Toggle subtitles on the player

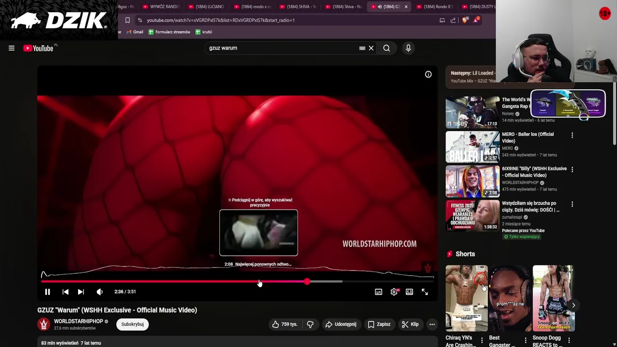coord(378,292)
